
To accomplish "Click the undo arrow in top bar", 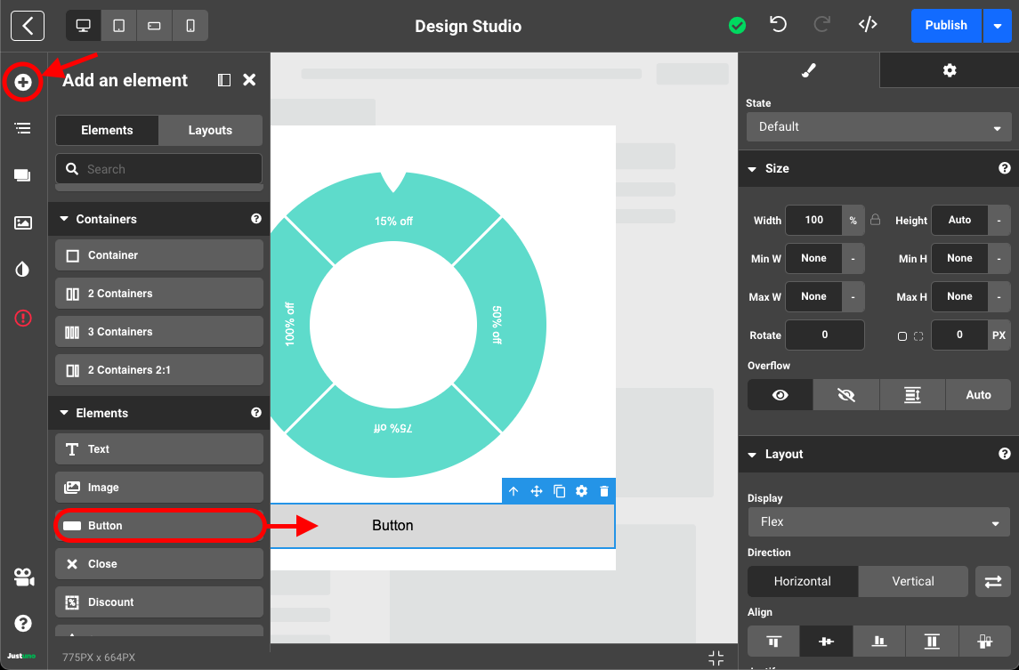I will tap(779, 25).
